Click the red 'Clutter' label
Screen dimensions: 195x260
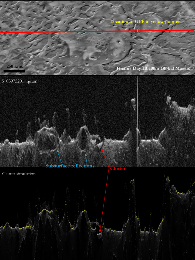point(118,169)
